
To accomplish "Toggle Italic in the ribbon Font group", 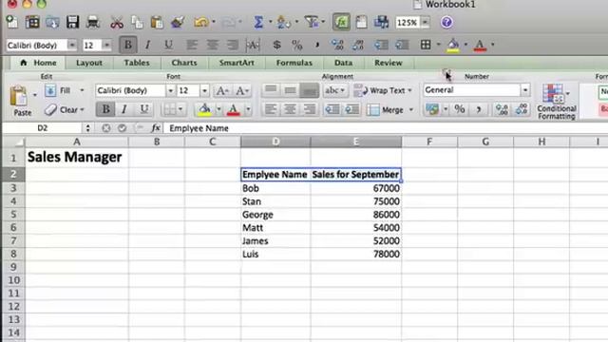I will pos(124,109).
